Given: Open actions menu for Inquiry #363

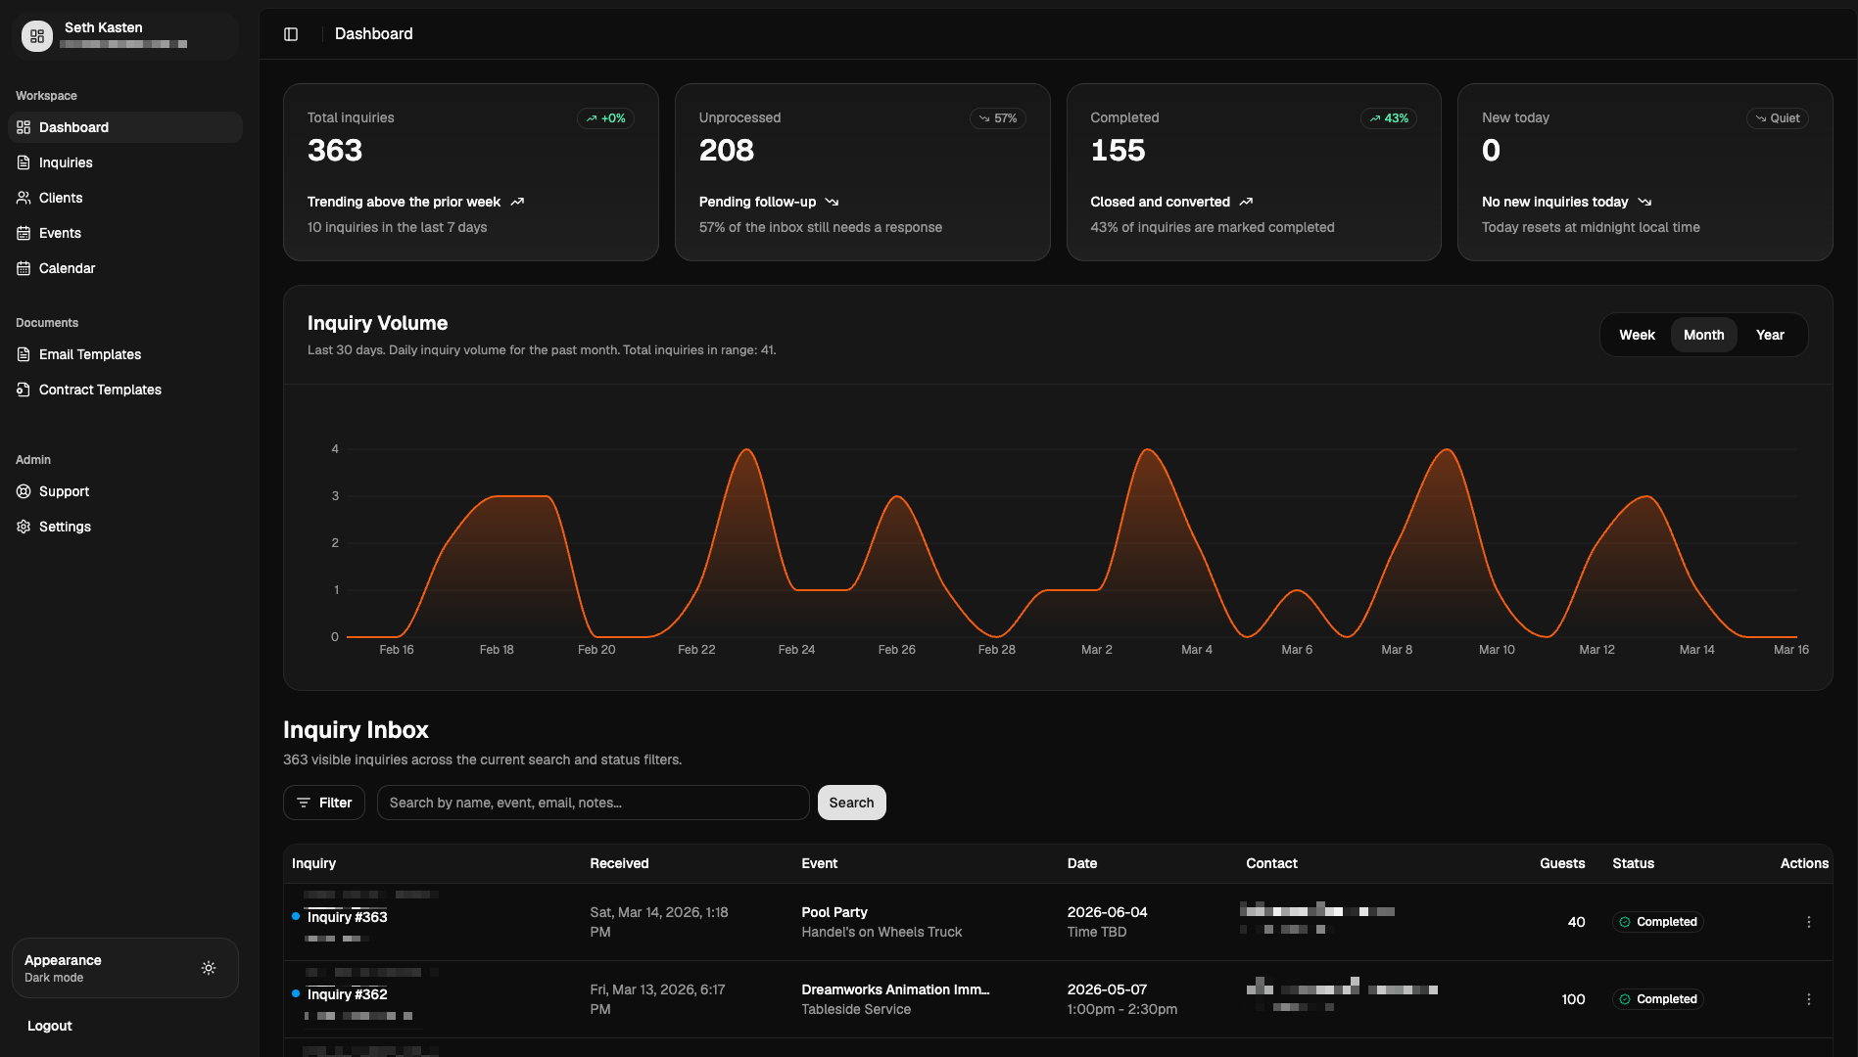Looking at the screenshot, I should tap(1808, 922).
